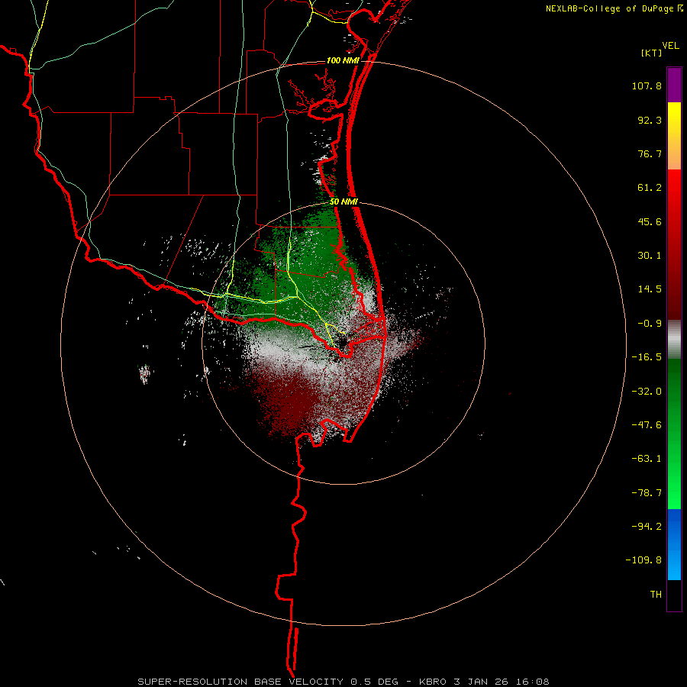This screenshot has width=687, height=687.
Task: Click the 50 NMI range ring label
Action: tap(344, 202)
